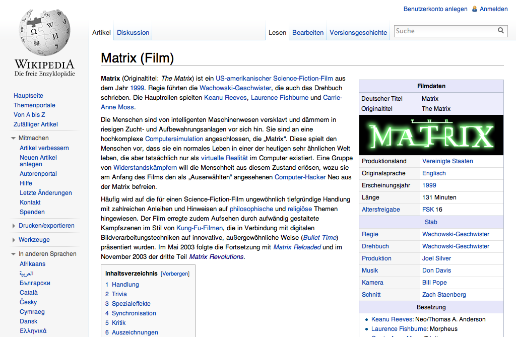Image resolution: width=516 pixels, height=337 pixels.
Task: Switch to the Cymraeg language version
Action: pyautogui.click(x=32, y=312)
